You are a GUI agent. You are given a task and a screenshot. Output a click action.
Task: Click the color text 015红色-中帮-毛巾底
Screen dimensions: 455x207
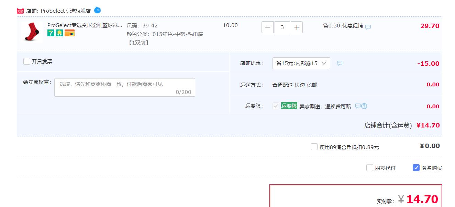[x=178, y=34]
